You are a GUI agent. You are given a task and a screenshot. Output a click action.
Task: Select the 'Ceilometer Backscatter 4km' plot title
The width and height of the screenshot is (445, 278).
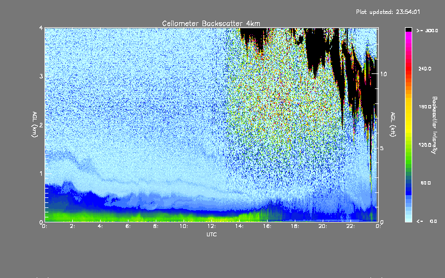(211, 23)
